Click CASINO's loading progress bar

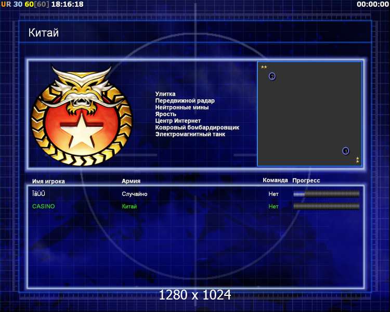[327, 206]
